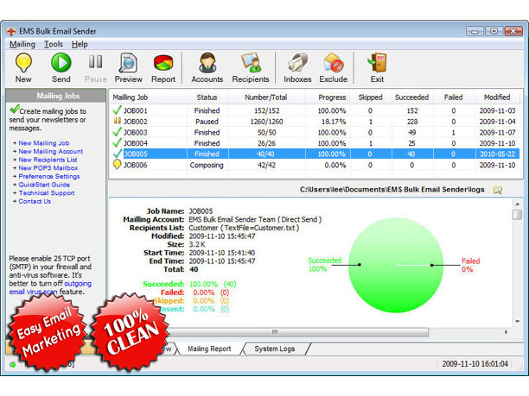Click the 2010-05-22 modified date
The height and width of the screenshot is (396, 529).
click(497, 154)
